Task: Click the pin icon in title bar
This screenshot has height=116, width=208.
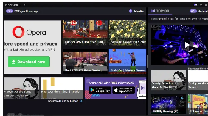Action: tap(201, 5)
